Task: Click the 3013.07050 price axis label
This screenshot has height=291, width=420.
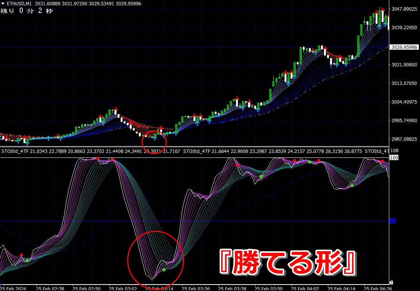Action: click(404, 83)
